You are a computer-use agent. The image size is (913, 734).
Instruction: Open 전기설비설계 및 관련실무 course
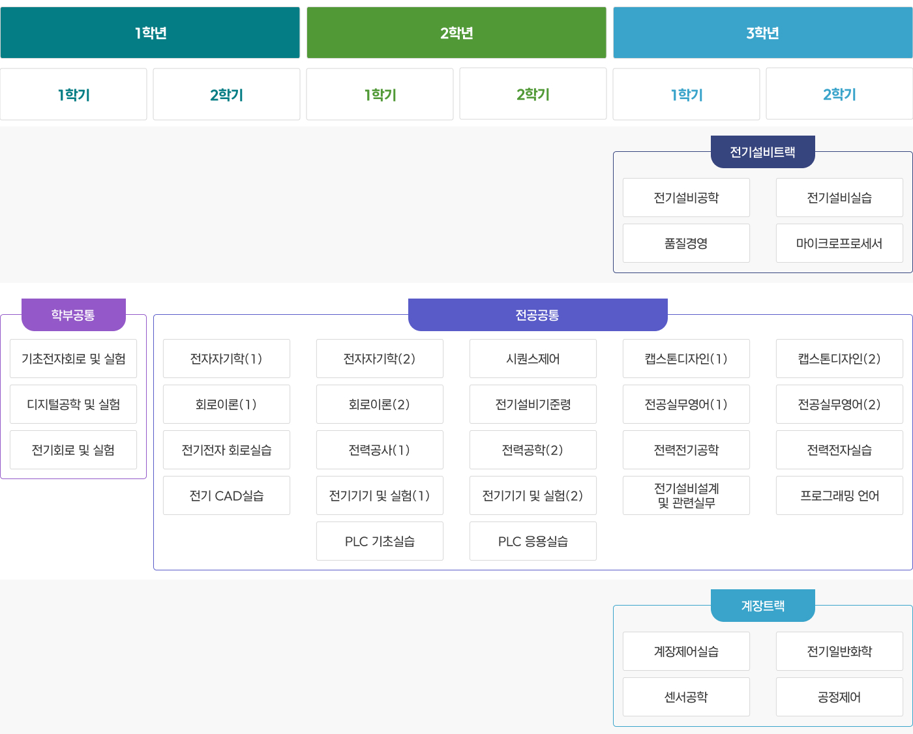(x=686, y=495)
